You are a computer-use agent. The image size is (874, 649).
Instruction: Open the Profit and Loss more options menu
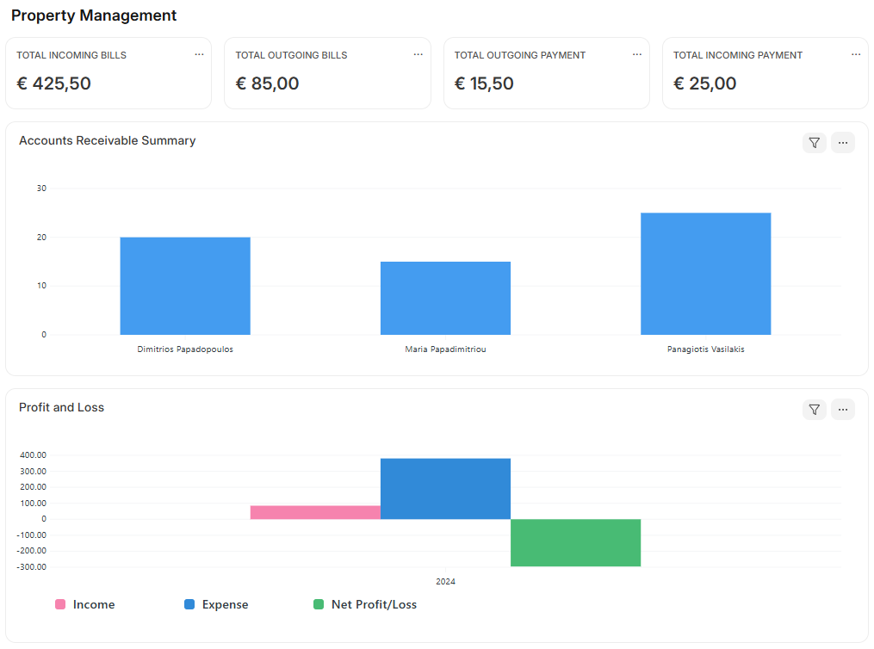[843, 410]
